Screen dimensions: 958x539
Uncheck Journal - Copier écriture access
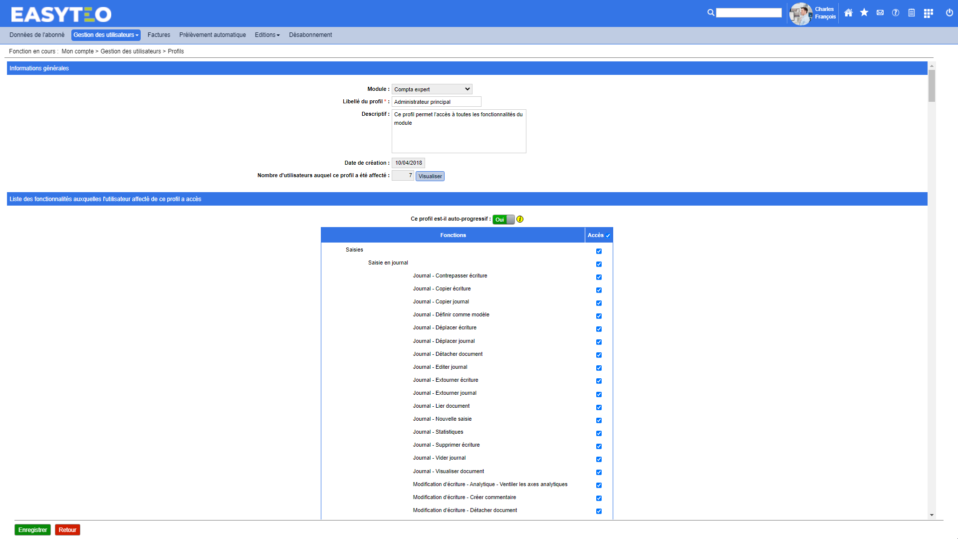point(599,290)
